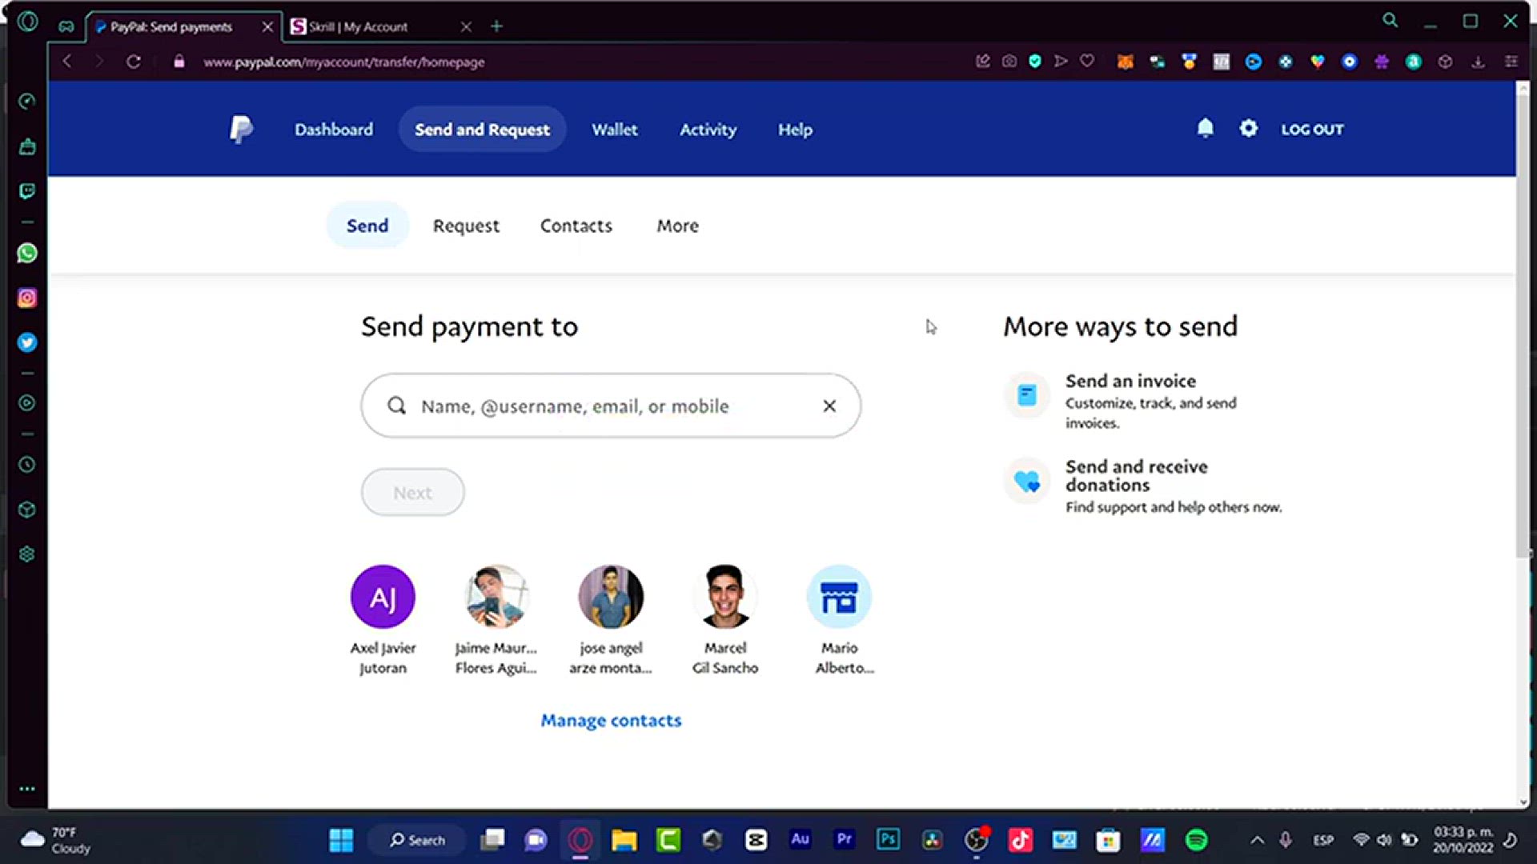Select contact Mario Alberto
Image resolution: width=1537 pixels, height=864 pixels.
click(840, 621)
